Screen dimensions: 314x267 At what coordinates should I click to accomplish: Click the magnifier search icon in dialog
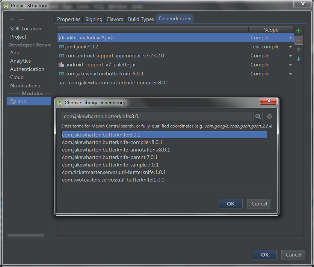pos(258,116)
